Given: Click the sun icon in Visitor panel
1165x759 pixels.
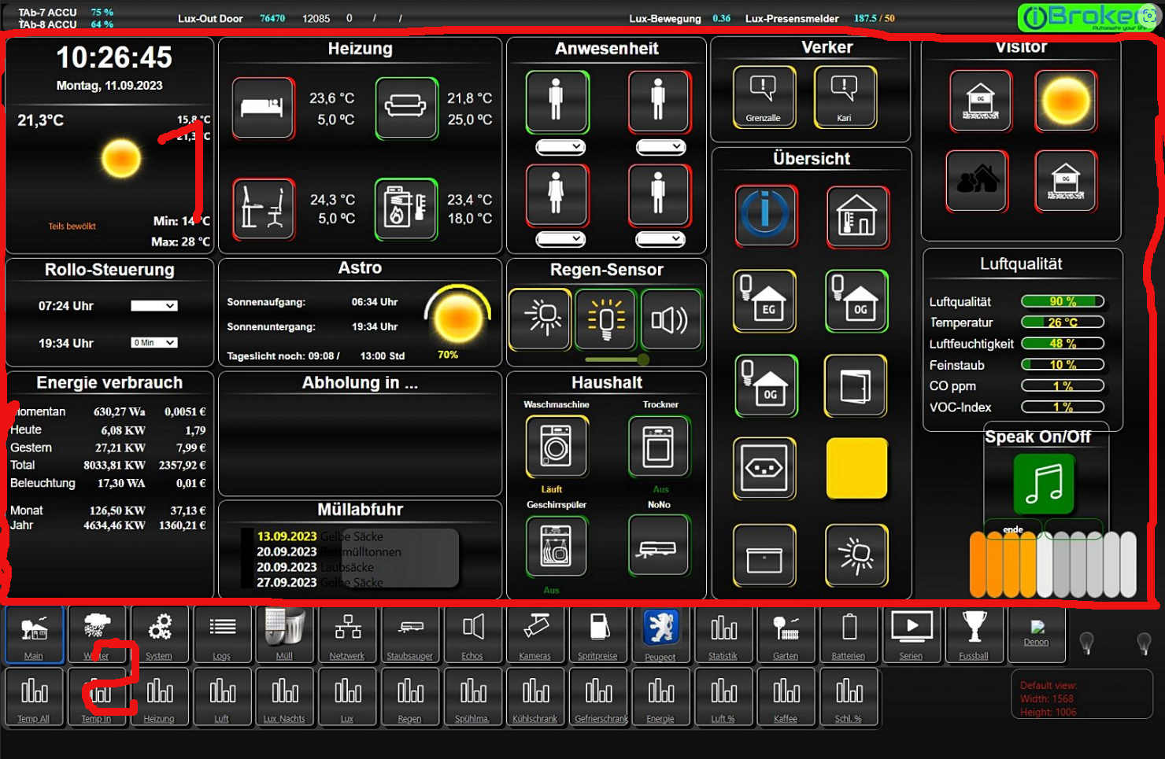Looking at the screenshot, I should point(1066,101).
